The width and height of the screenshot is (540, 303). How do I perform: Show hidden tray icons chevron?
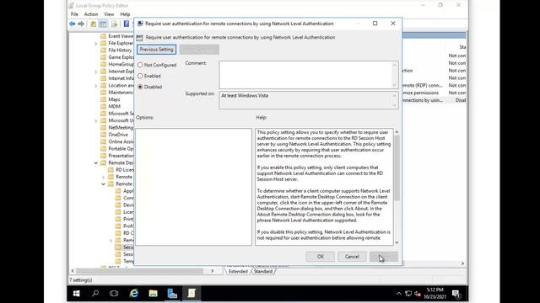(399, 294)
